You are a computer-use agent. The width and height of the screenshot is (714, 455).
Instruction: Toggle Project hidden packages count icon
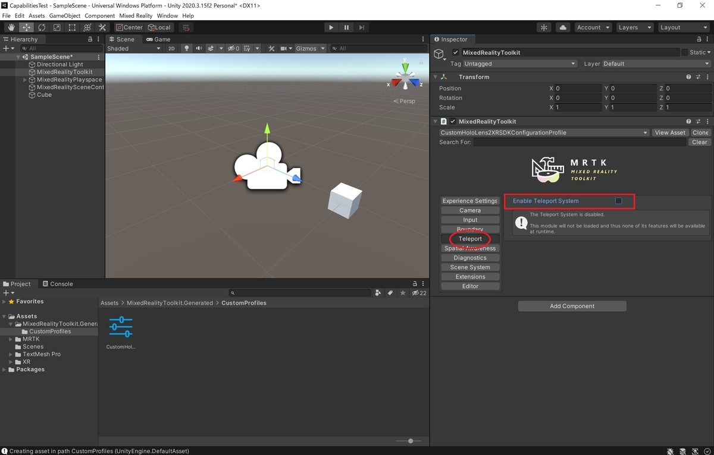(x=419, y=293)
